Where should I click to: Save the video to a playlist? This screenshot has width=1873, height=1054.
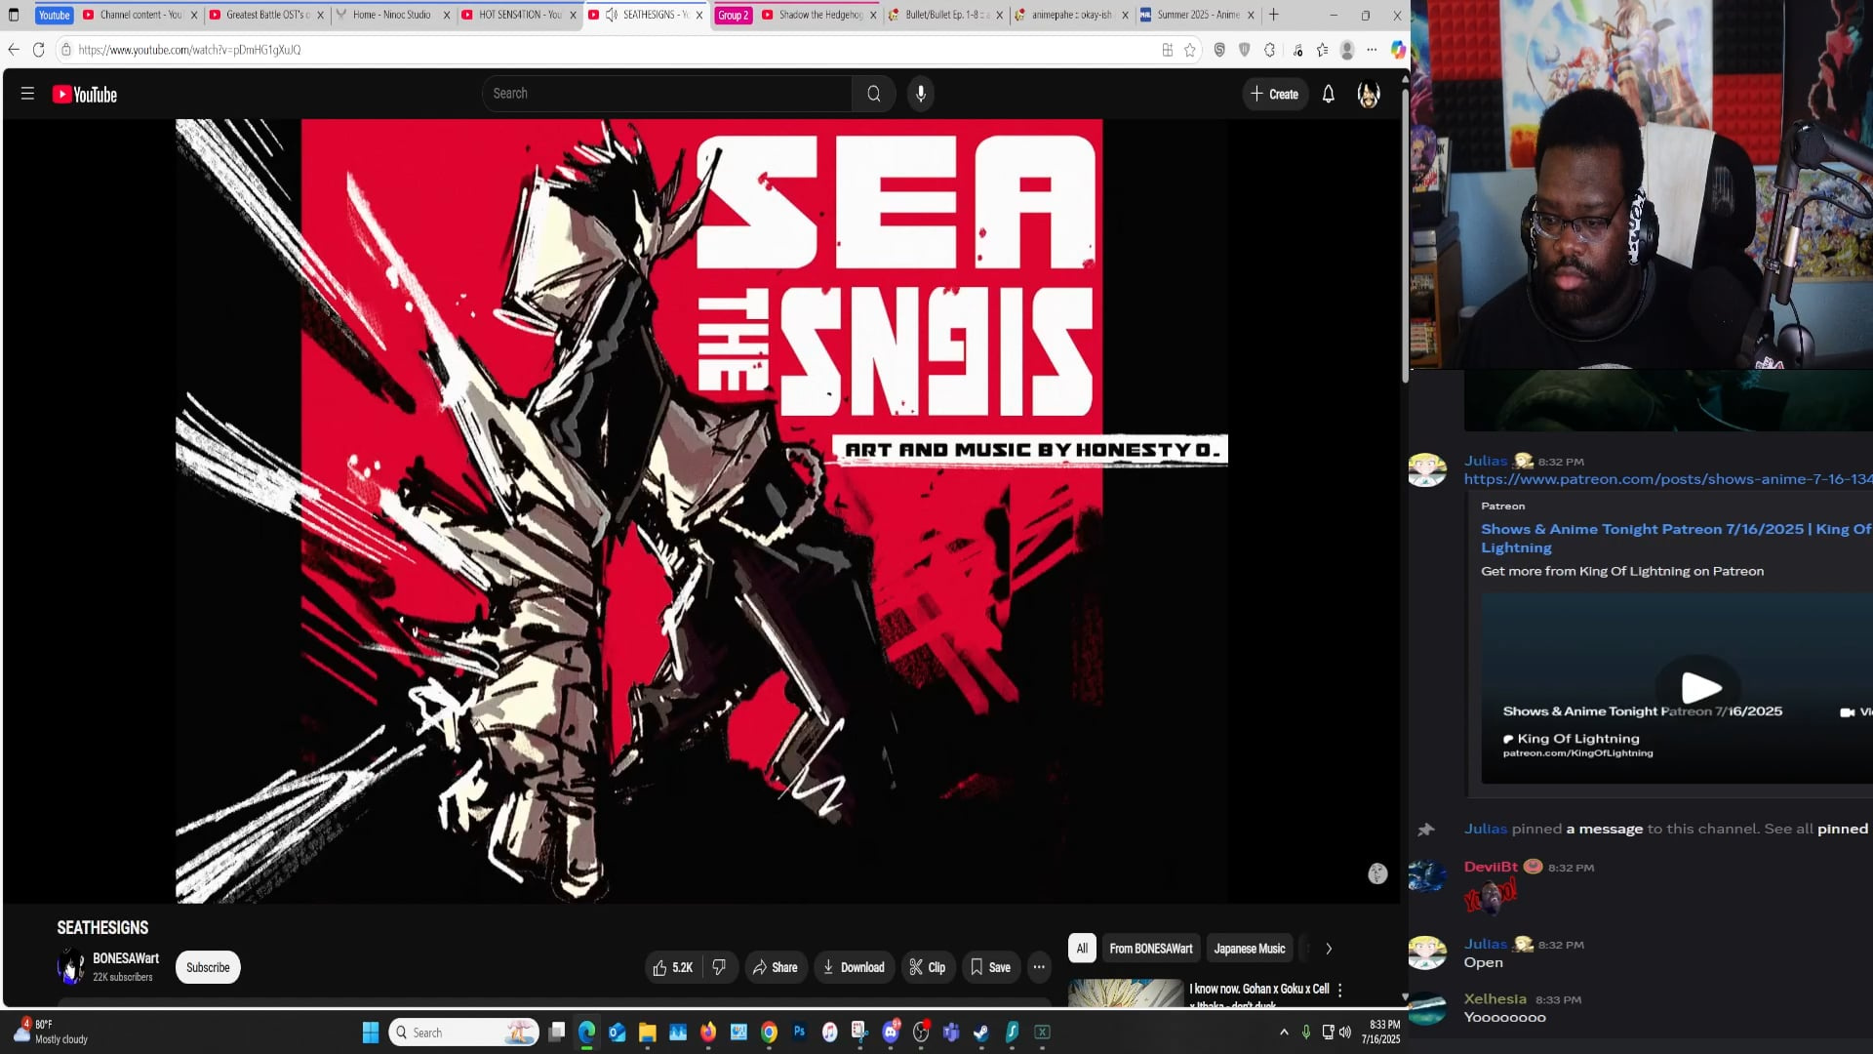coord(991,967)
